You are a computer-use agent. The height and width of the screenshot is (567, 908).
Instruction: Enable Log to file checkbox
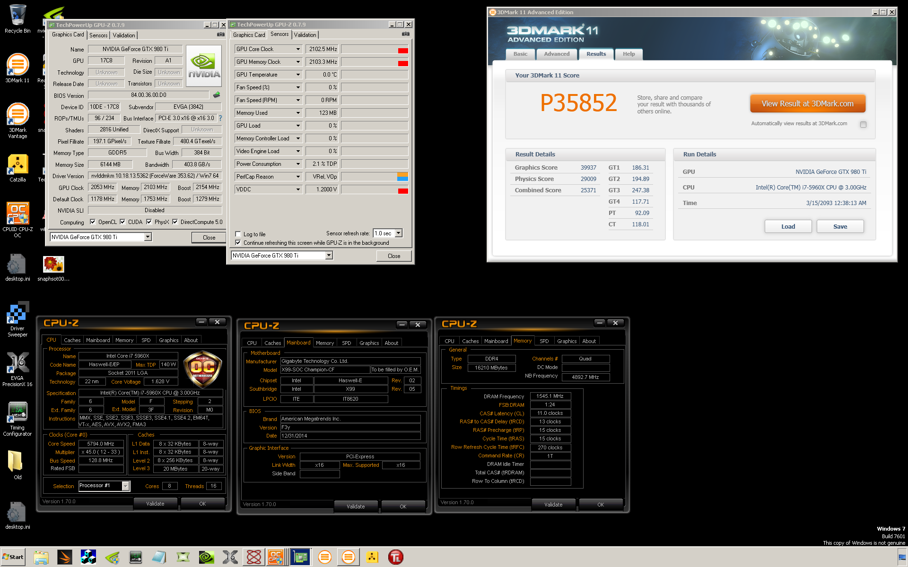point(238,234)
